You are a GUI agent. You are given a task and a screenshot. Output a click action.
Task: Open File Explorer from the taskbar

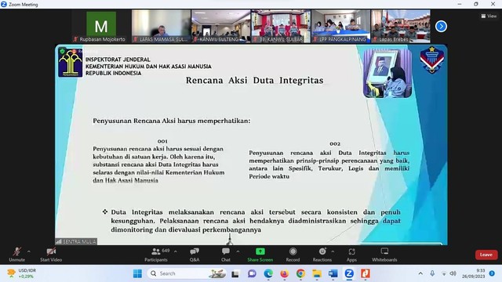pos(317,273)
